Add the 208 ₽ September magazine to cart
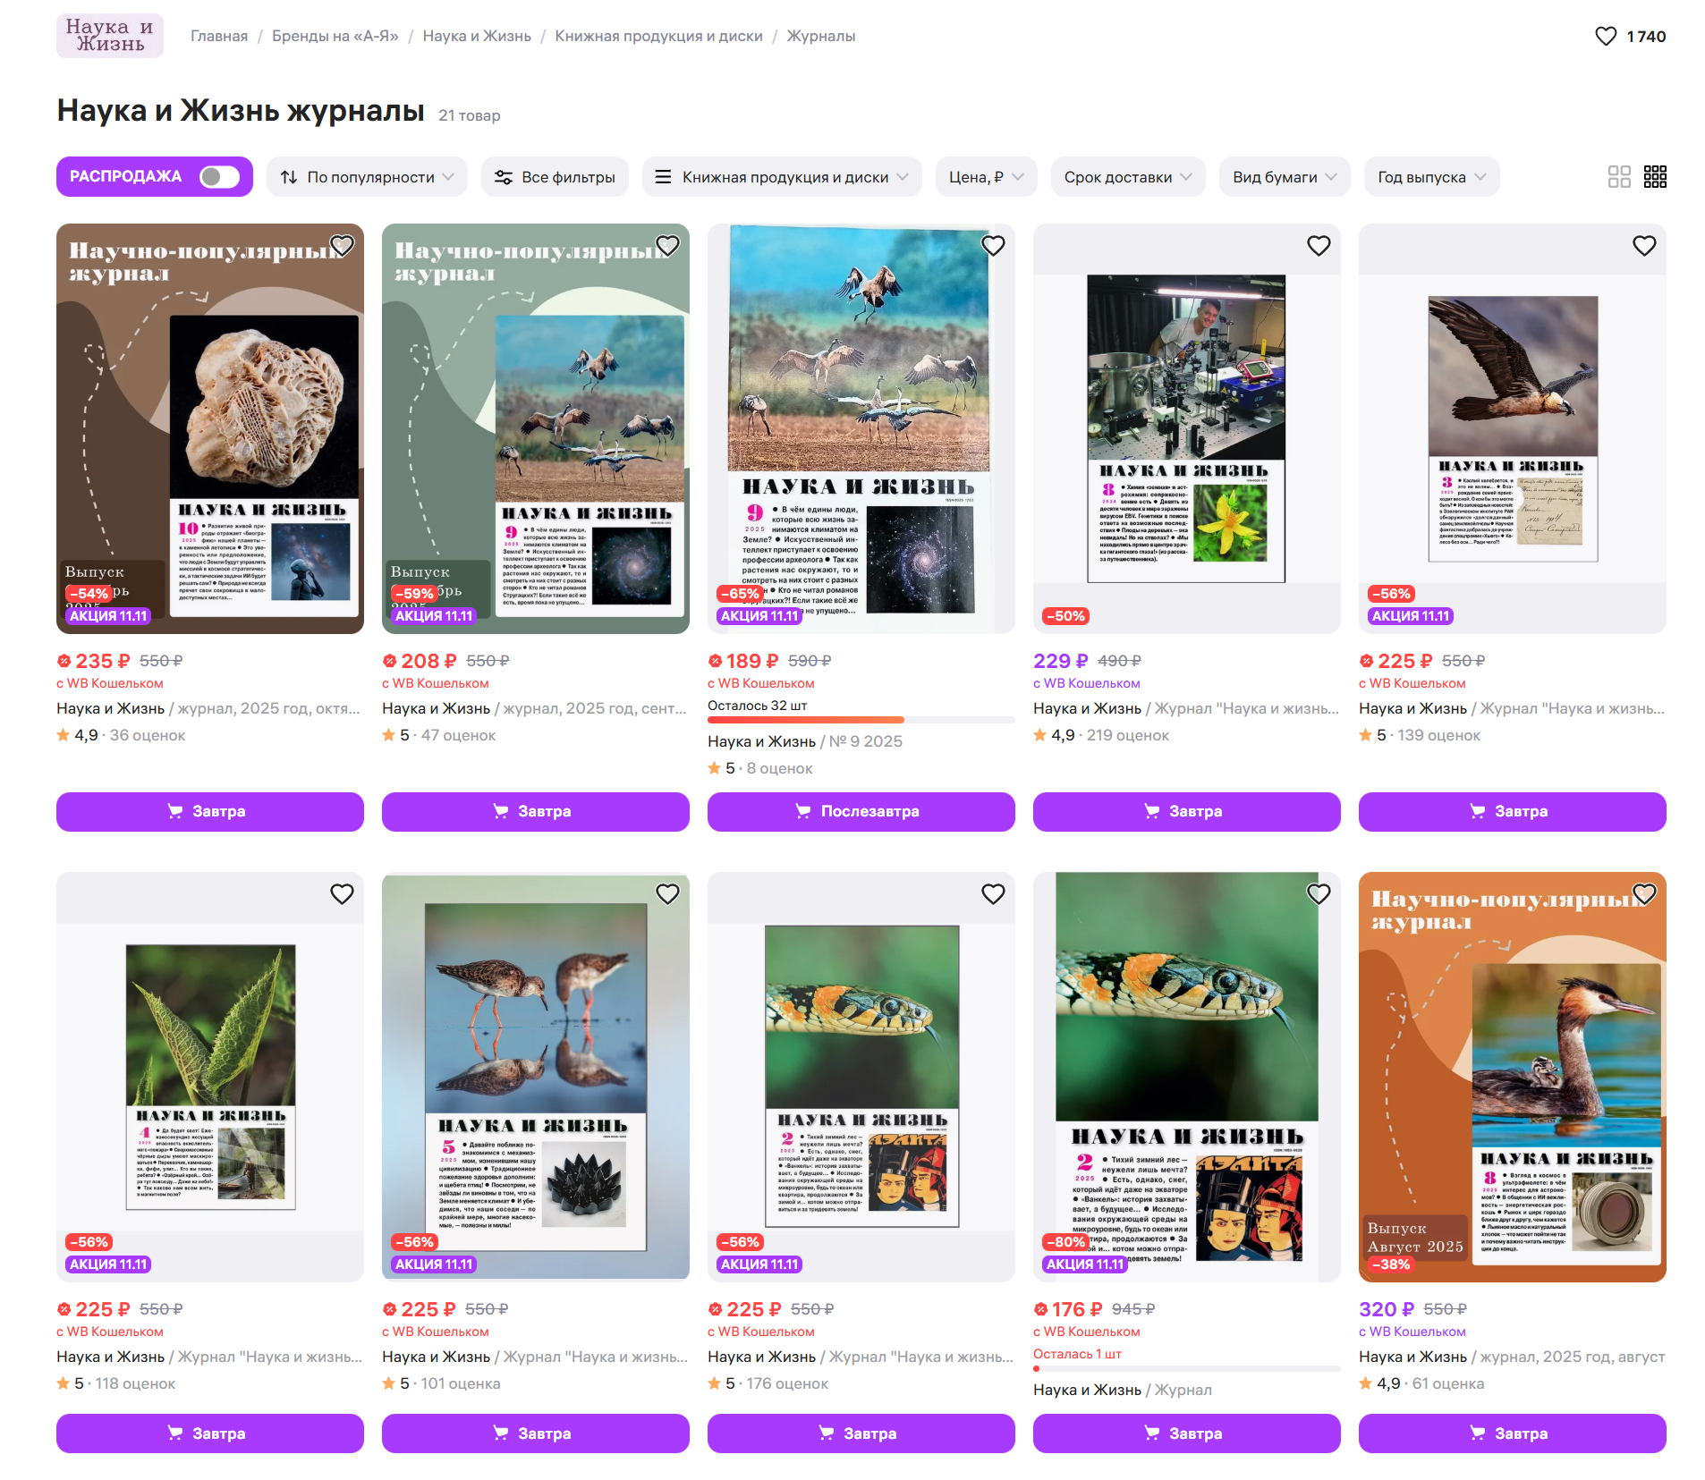1705x1480 pixels. [535, 812]
